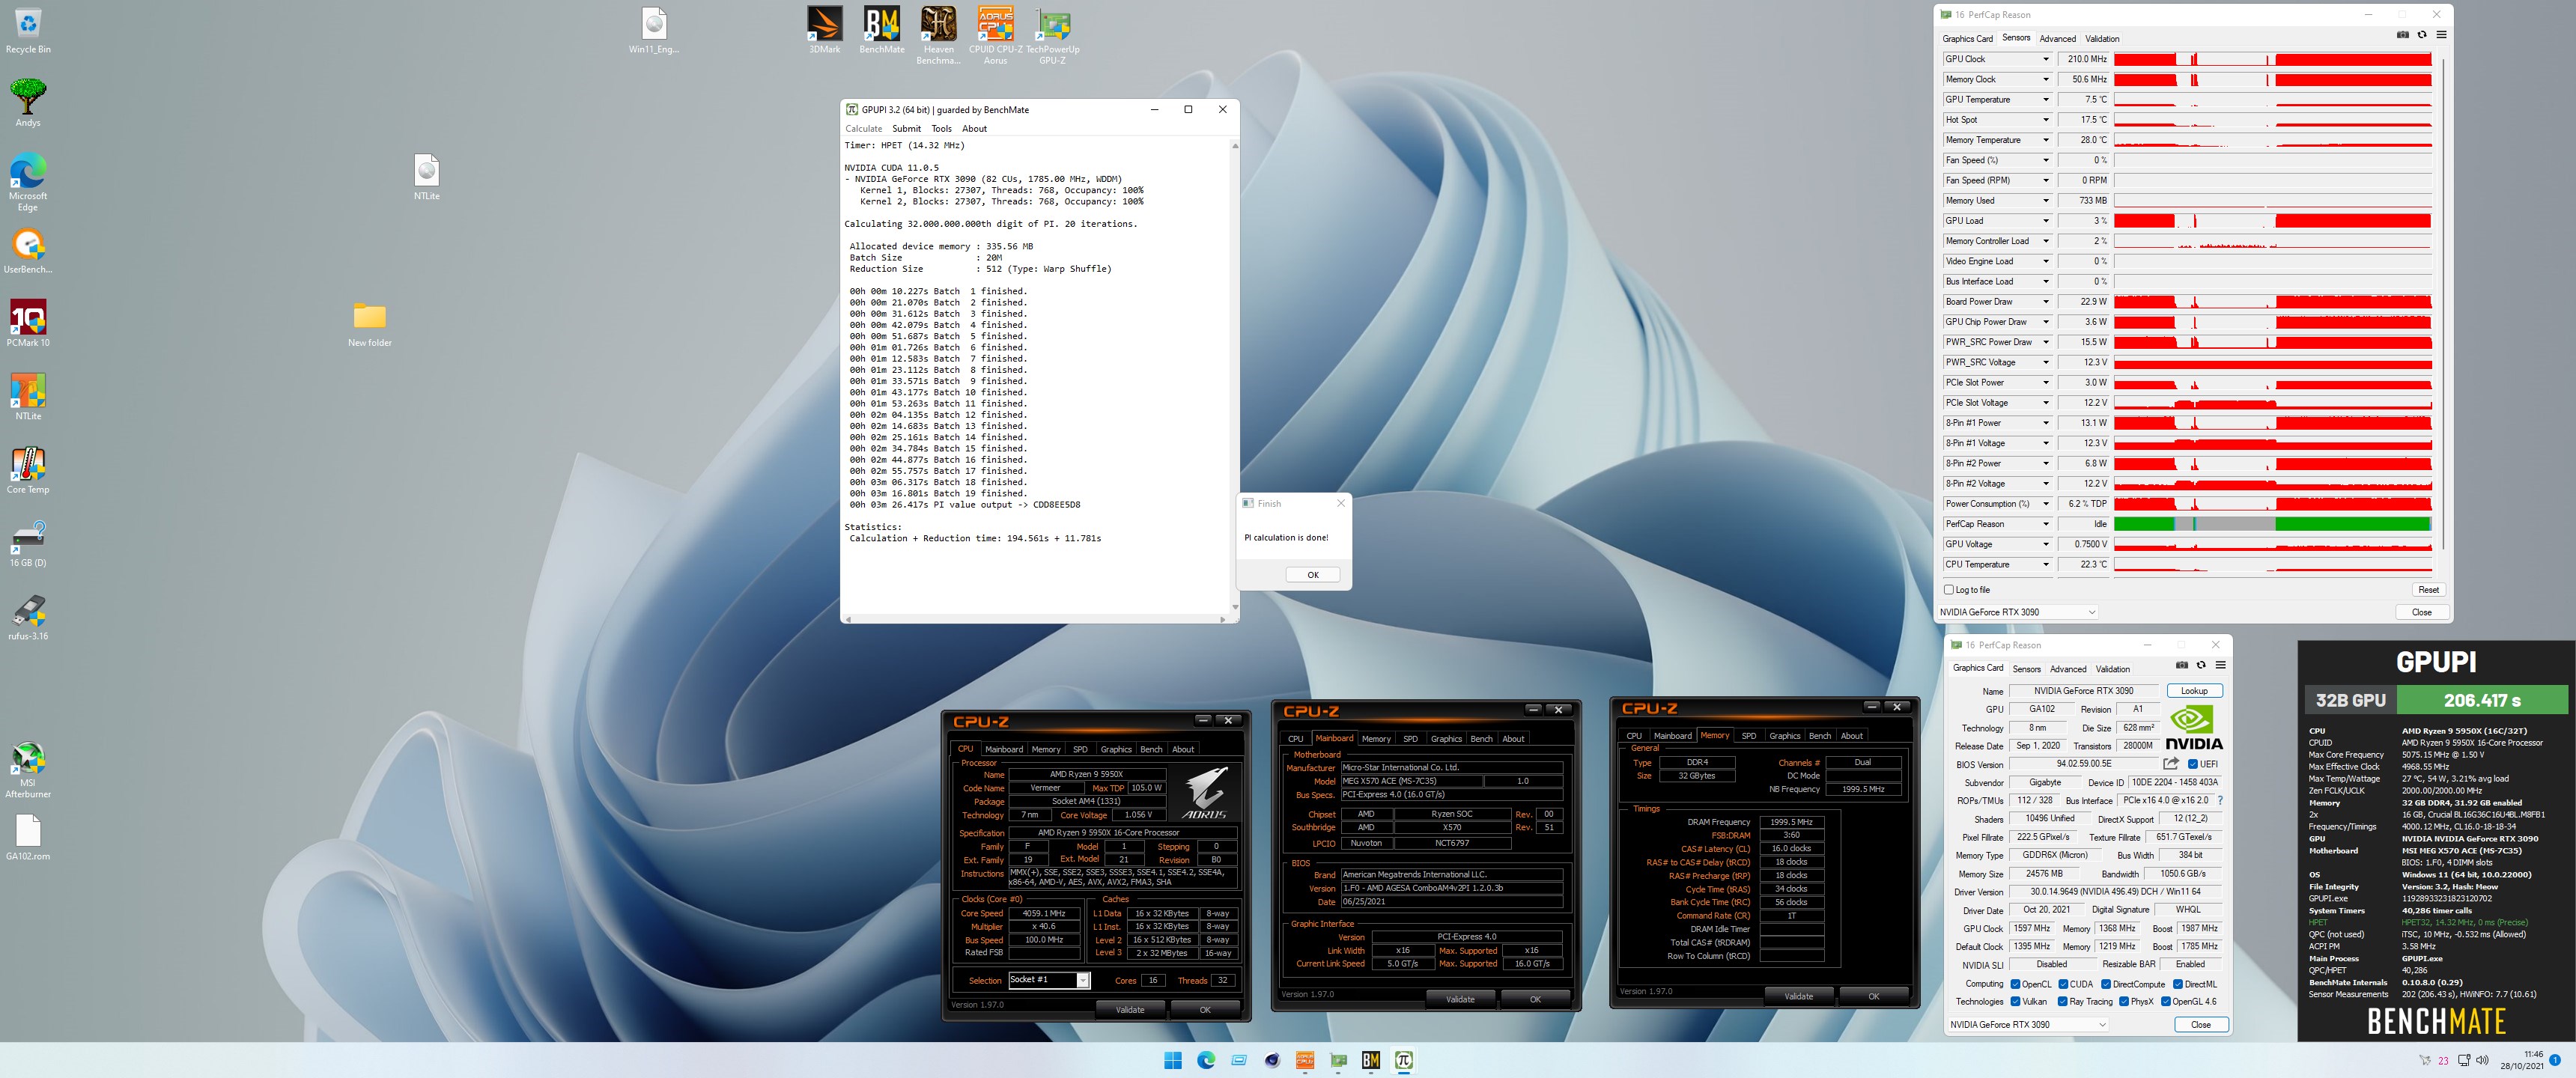Click the GPUPI output vertical scrollbar
This screenshot has width=2576, height=1078.
(x=1235, y=376)
